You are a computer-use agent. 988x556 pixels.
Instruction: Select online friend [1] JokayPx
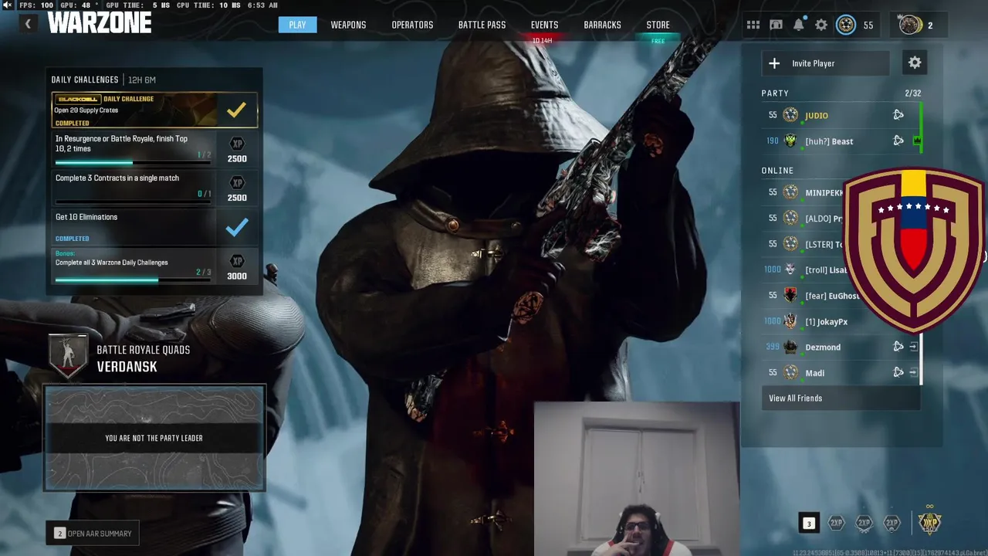pyautogui.click(x=826, y=321)
